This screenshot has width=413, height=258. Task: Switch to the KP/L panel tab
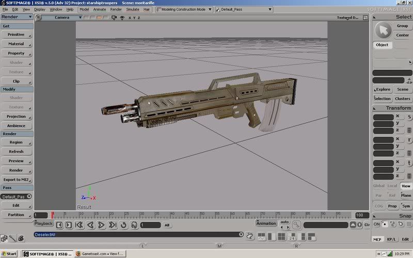[391, 239]
